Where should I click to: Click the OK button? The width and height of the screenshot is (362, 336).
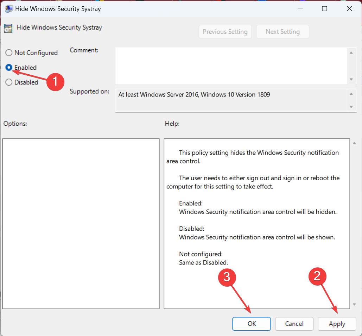[252, 324]
